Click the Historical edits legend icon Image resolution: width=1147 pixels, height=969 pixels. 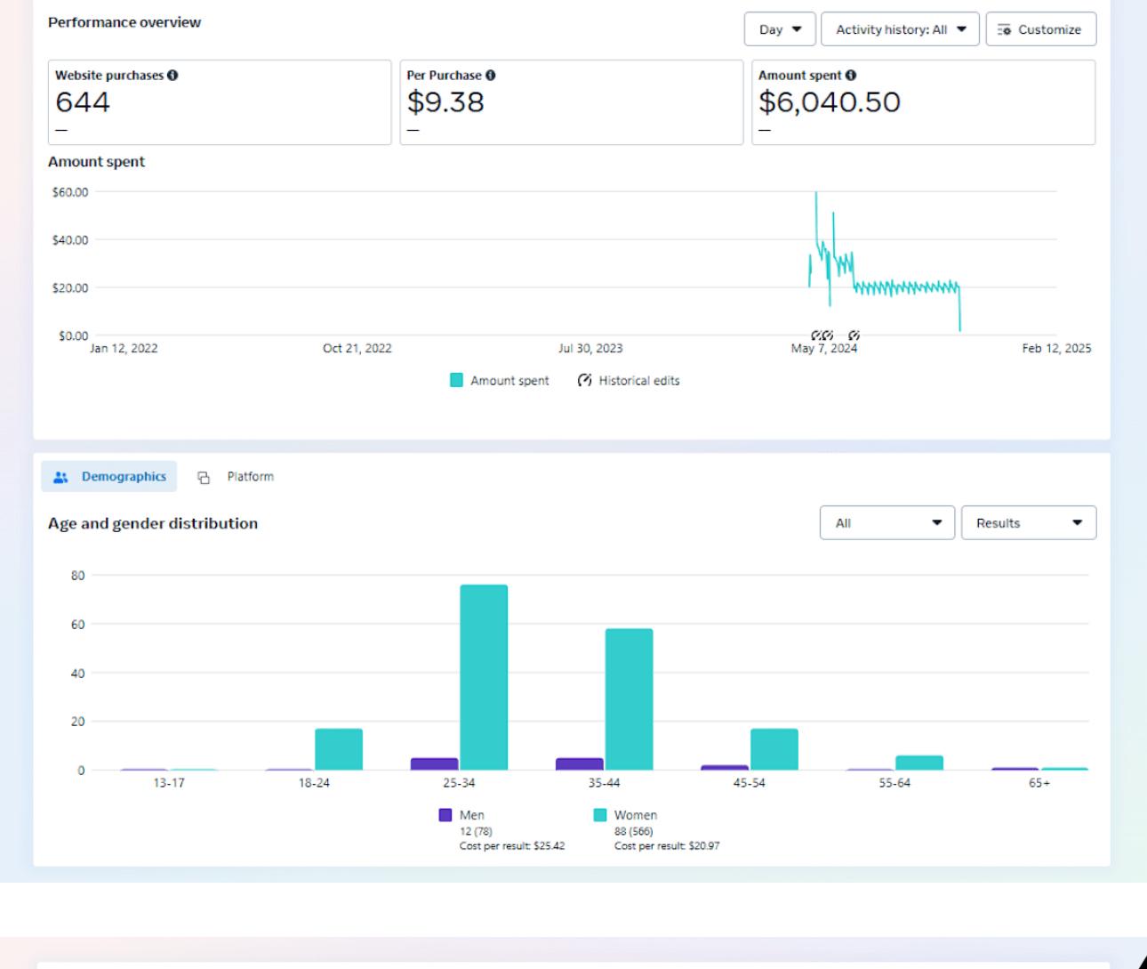[584, 381]
